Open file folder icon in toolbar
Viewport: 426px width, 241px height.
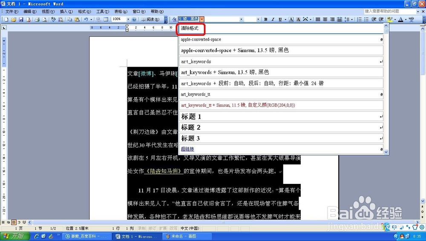pyautogui.click(x=14, y=20)
